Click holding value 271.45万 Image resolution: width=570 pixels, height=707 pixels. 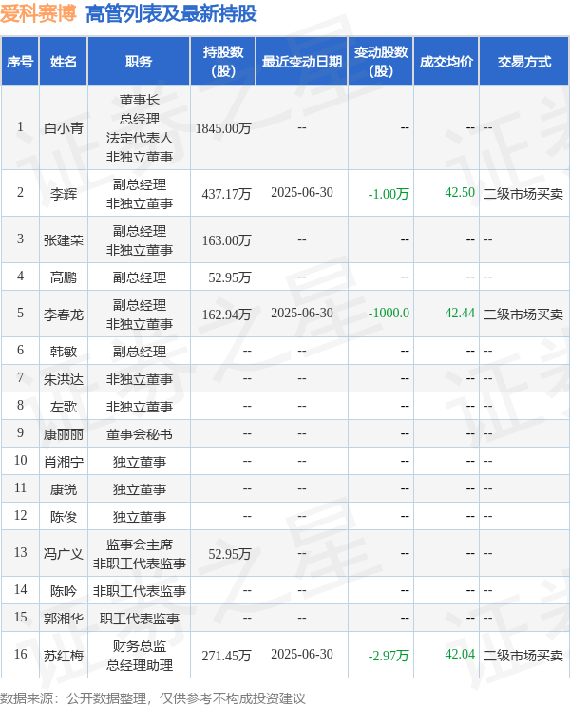(226, 656)
